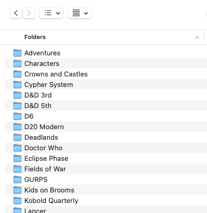Click the Eclipse Phase folder icon
The width and height of the screenshot is (207, 213).
[x=17, y=159]
